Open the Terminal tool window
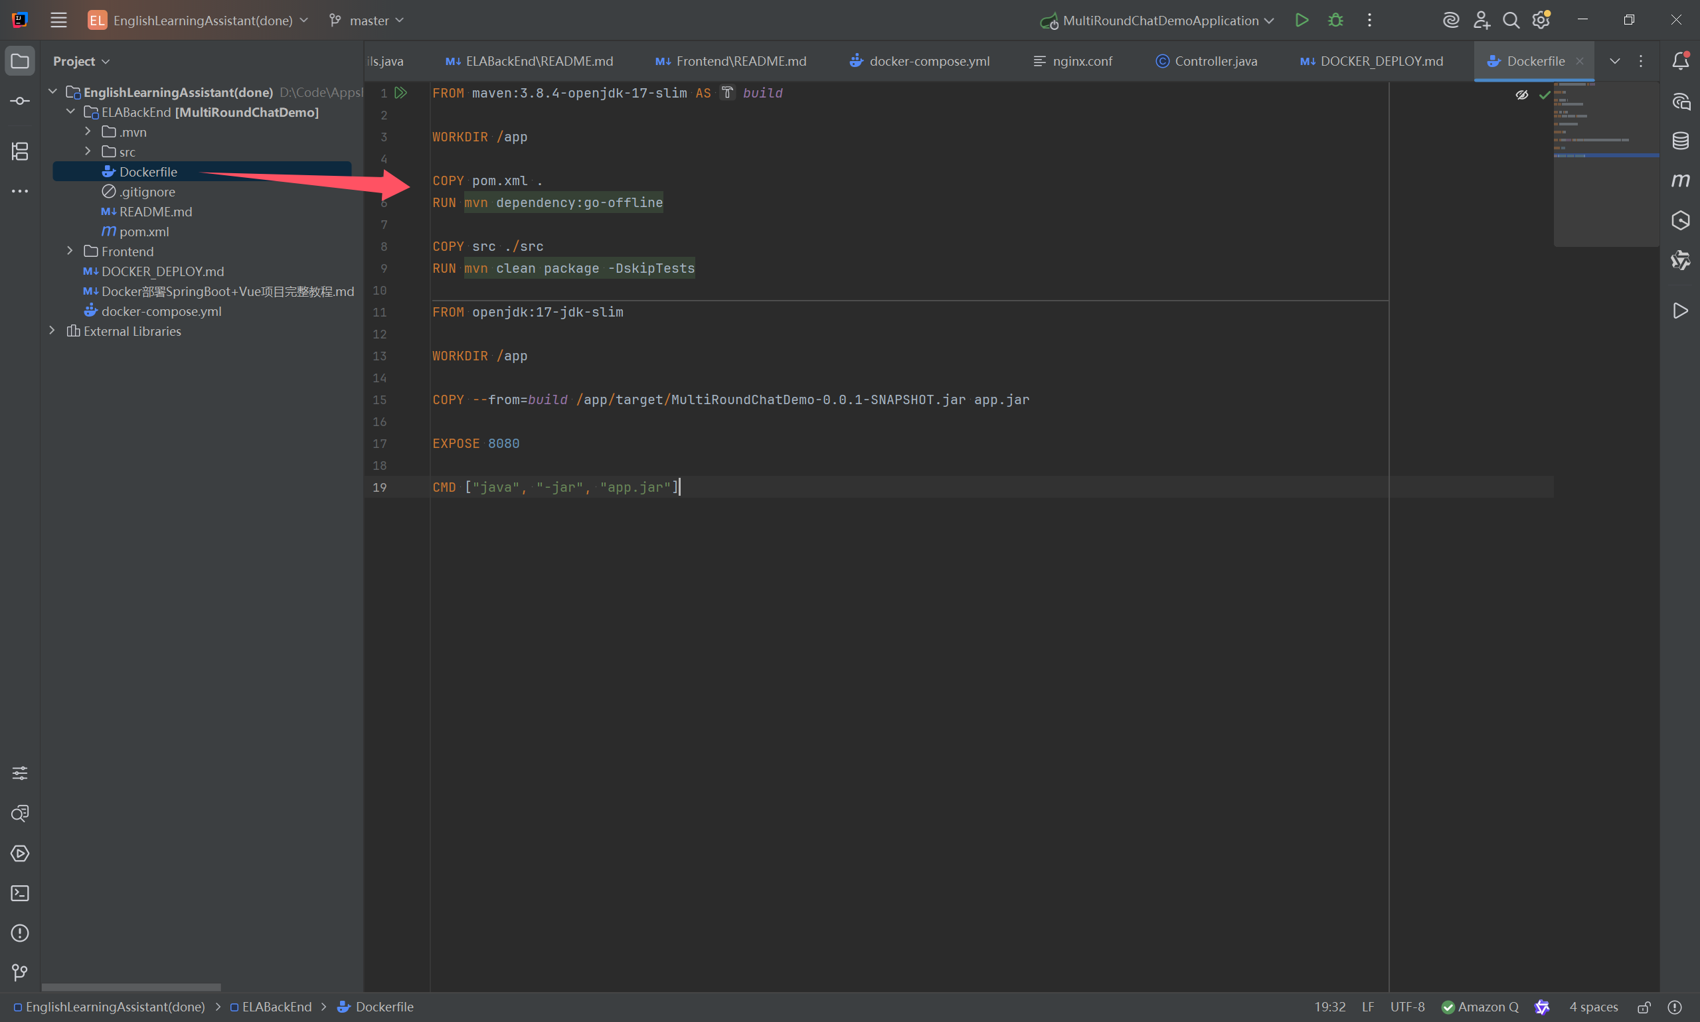Image resolution: width=1700 pixels, height=1022 pixels. [20, 893]
